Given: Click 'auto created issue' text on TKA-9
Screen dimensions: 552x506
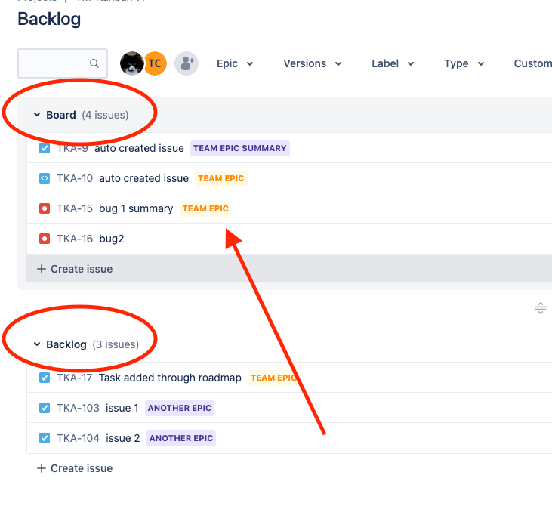Looking at the screenshot, I should pyautogui.click(x=139, y=148).
